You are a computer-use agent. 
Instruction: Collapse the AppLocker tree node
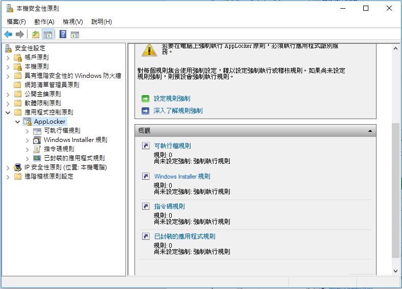[x=17, y=122]
